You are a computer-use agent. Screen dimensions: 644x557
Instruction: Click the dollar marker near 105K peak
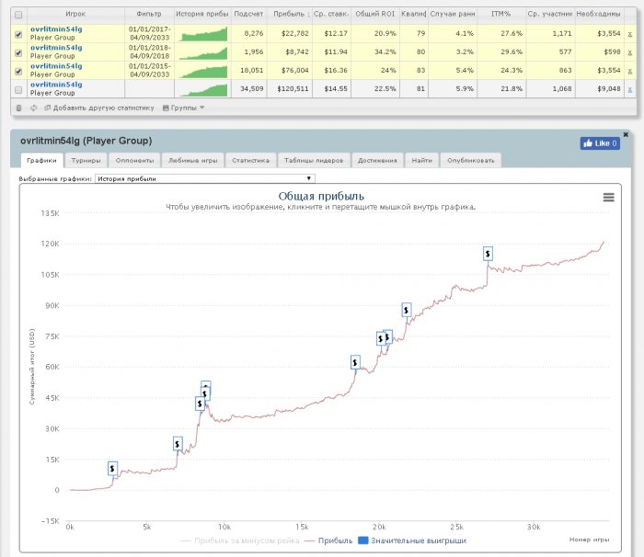point(488,254)
